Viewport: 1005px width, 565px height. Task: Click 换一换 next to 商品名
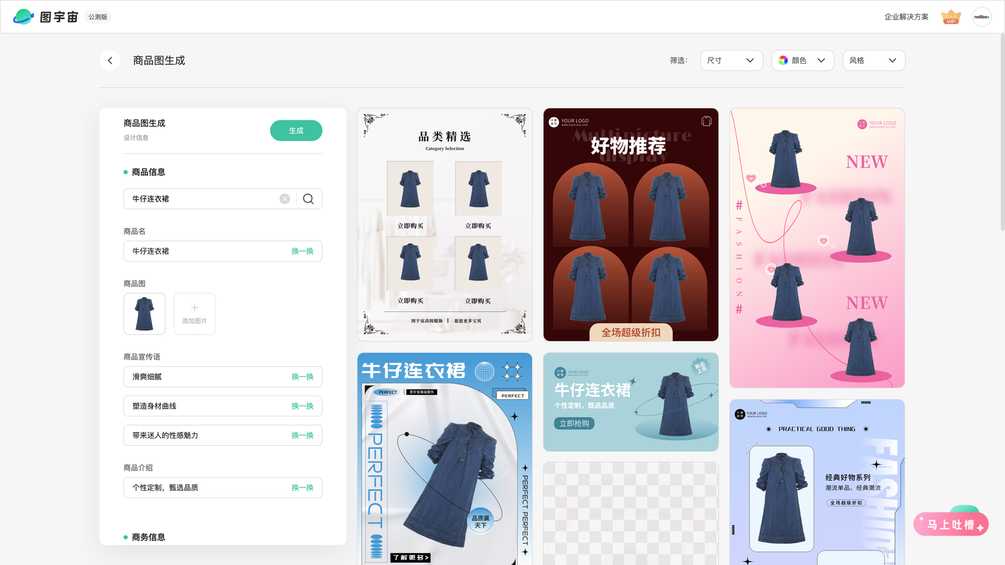(x=302, y=251)
